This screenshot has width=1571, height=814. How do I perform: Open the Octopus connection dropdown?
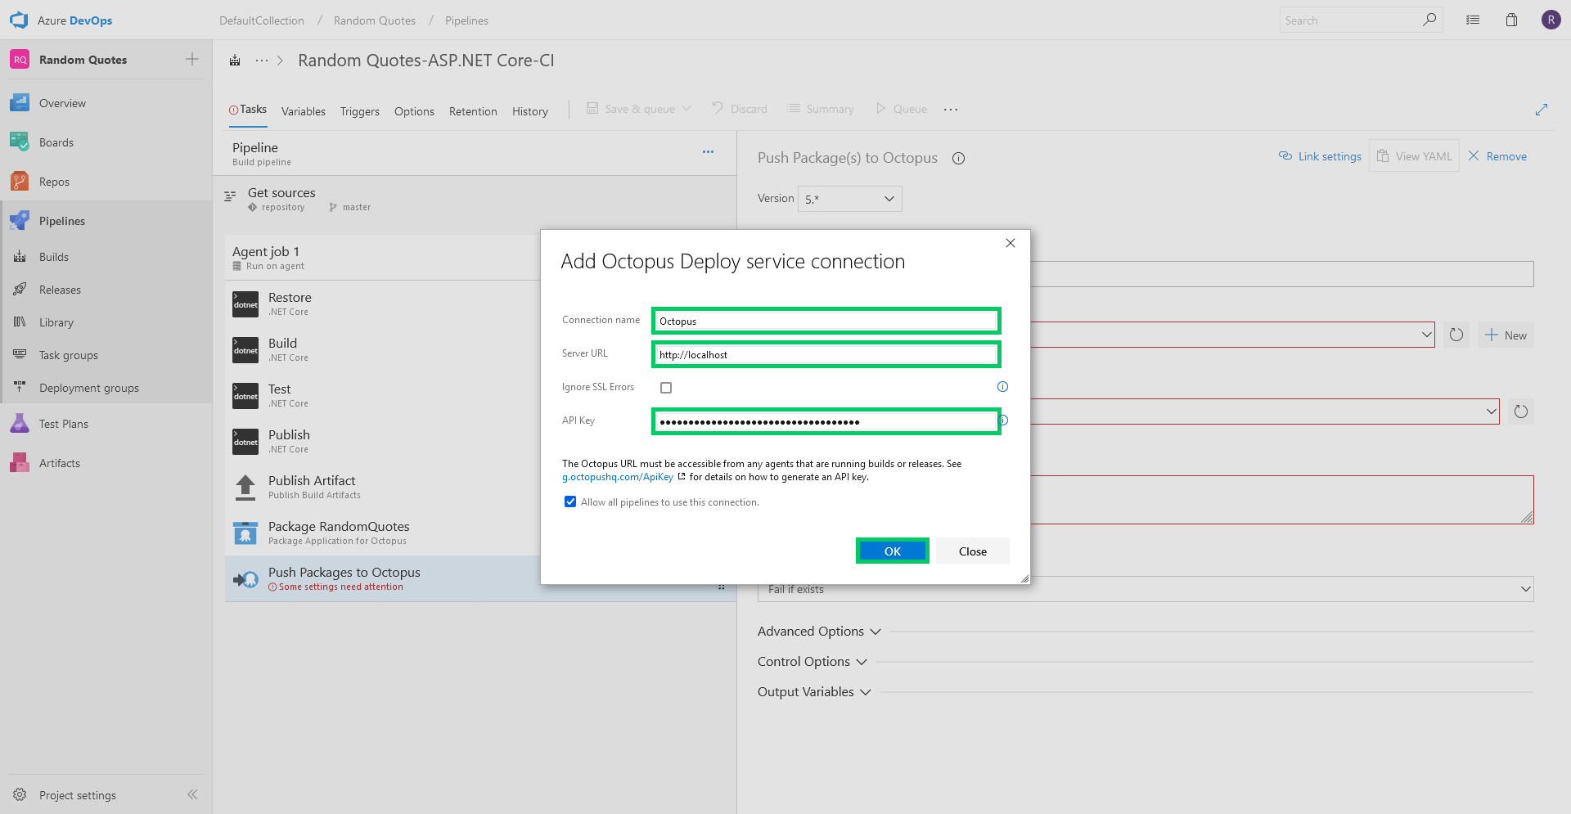pyautogui.click(x=1426, y=335)
